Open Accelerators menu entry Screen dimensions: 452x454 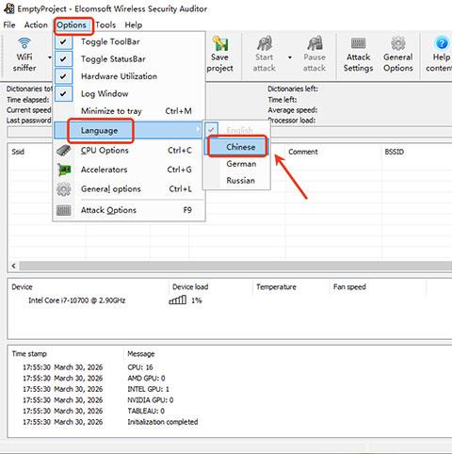[x=129, y=170]
